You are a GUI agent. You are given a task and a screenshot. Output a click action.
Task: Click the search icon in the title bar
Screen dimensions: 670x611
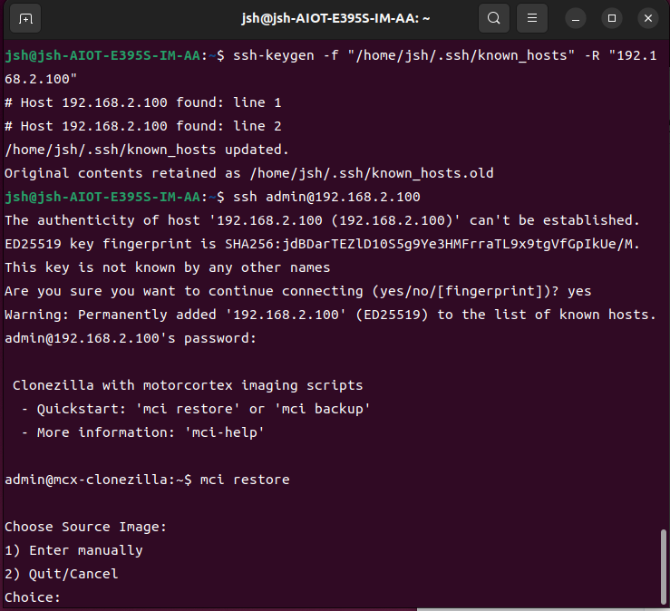pos(493,18)
